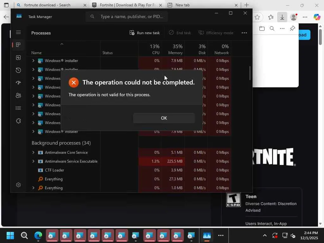Collapse column sort chevron above Name

pos(62,44)
